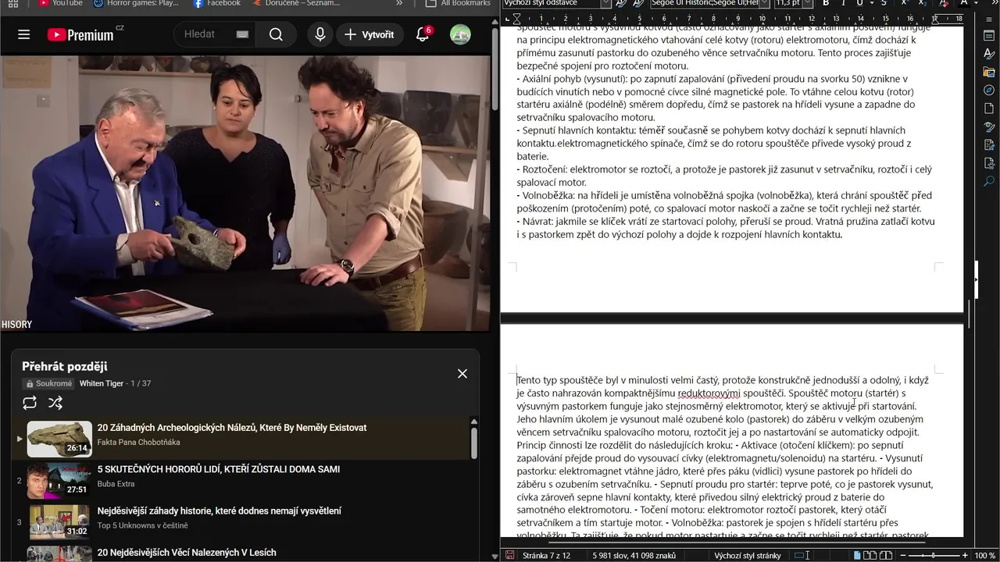Toggle Underline formatting in Writer

(859, 3)
